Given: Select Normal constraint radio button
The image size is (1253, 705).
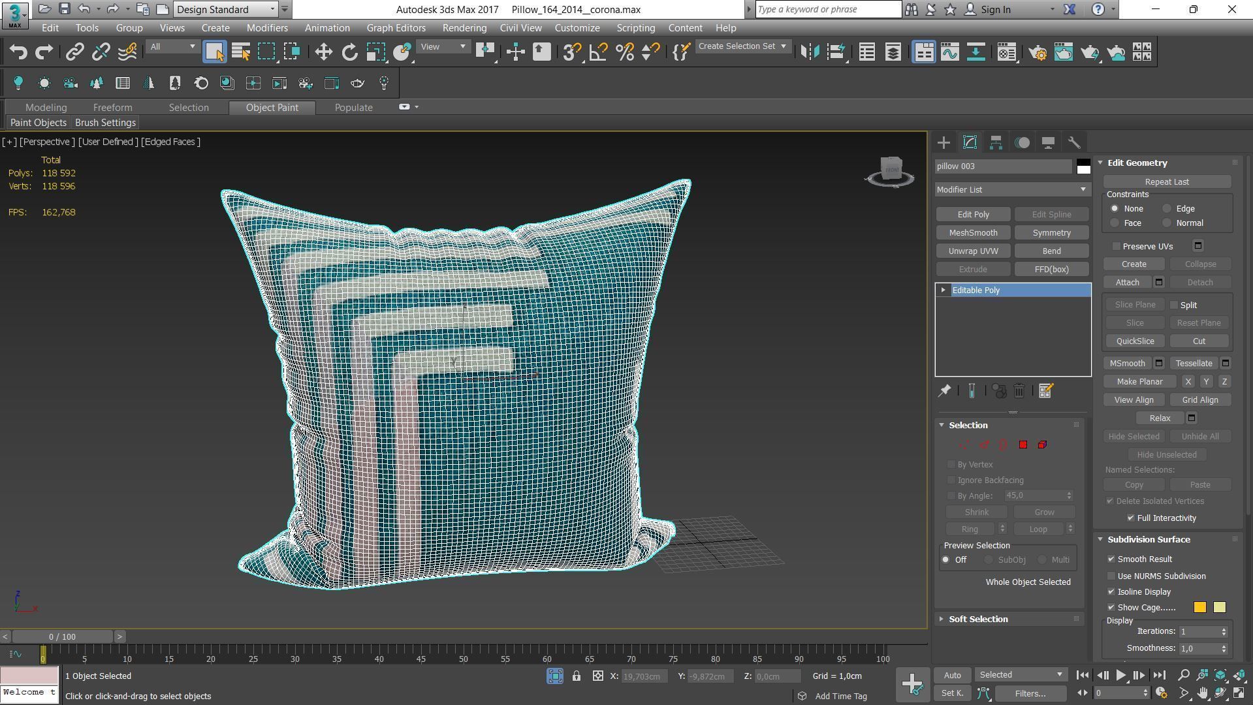Looking at the screenshot, I should pos(1167,223).
